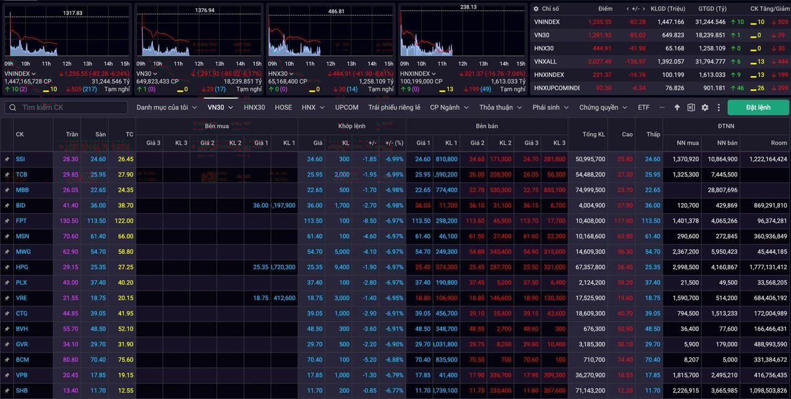Screen dimensions: 791x399
Task: Toggle the pin for FPT row
Action: [x=7, y=221]
